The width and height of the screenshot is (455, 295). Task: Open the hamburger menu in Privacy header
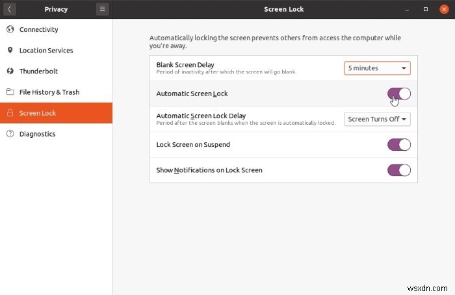[x=103, y=9]
